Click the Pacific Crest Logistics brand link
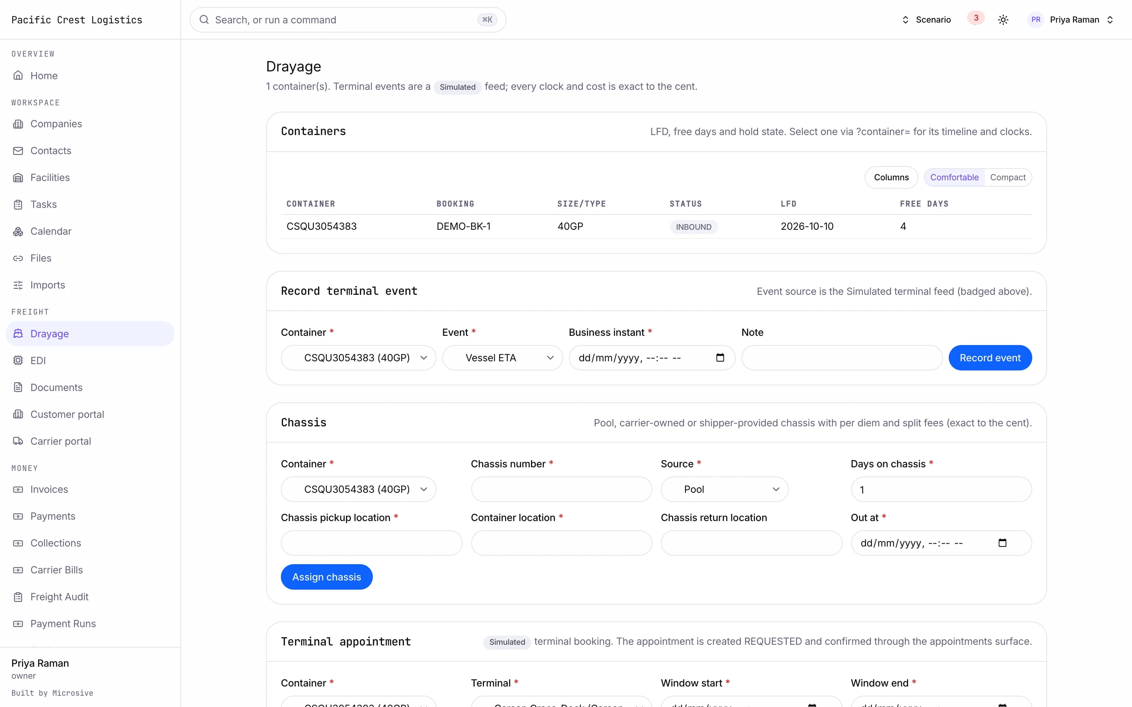 coord(77,20)
